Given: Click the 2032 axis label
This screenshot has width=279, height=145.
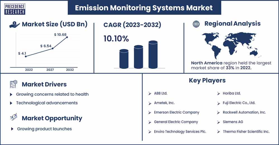Looking at the screenshot, I should [70, 70].
